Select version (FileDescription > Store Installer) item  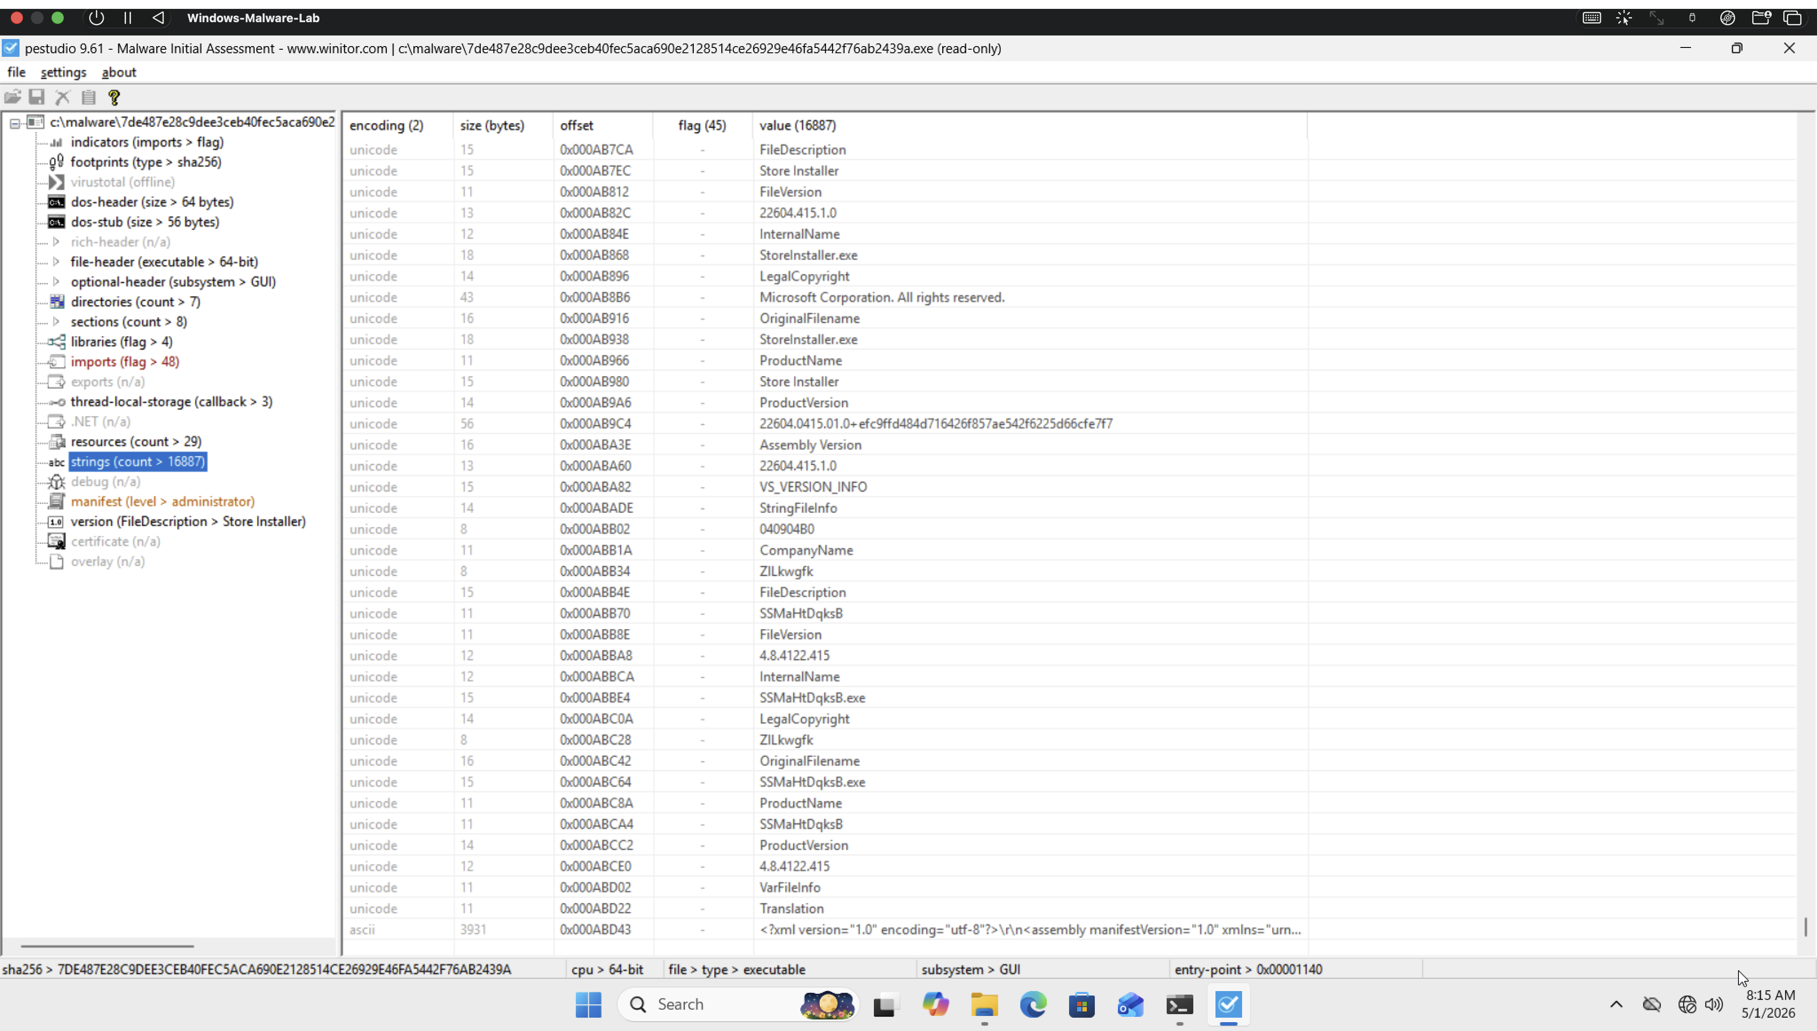coord(188,521)
